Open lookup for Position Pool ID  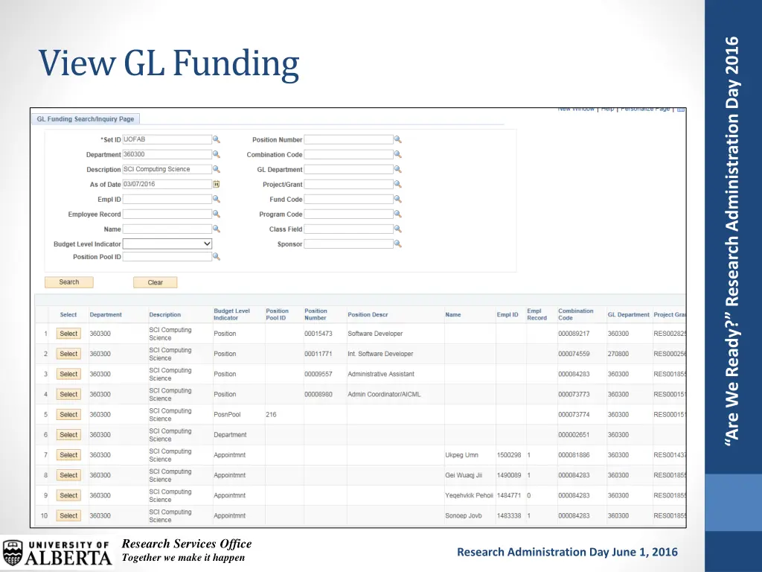(217, 256)
